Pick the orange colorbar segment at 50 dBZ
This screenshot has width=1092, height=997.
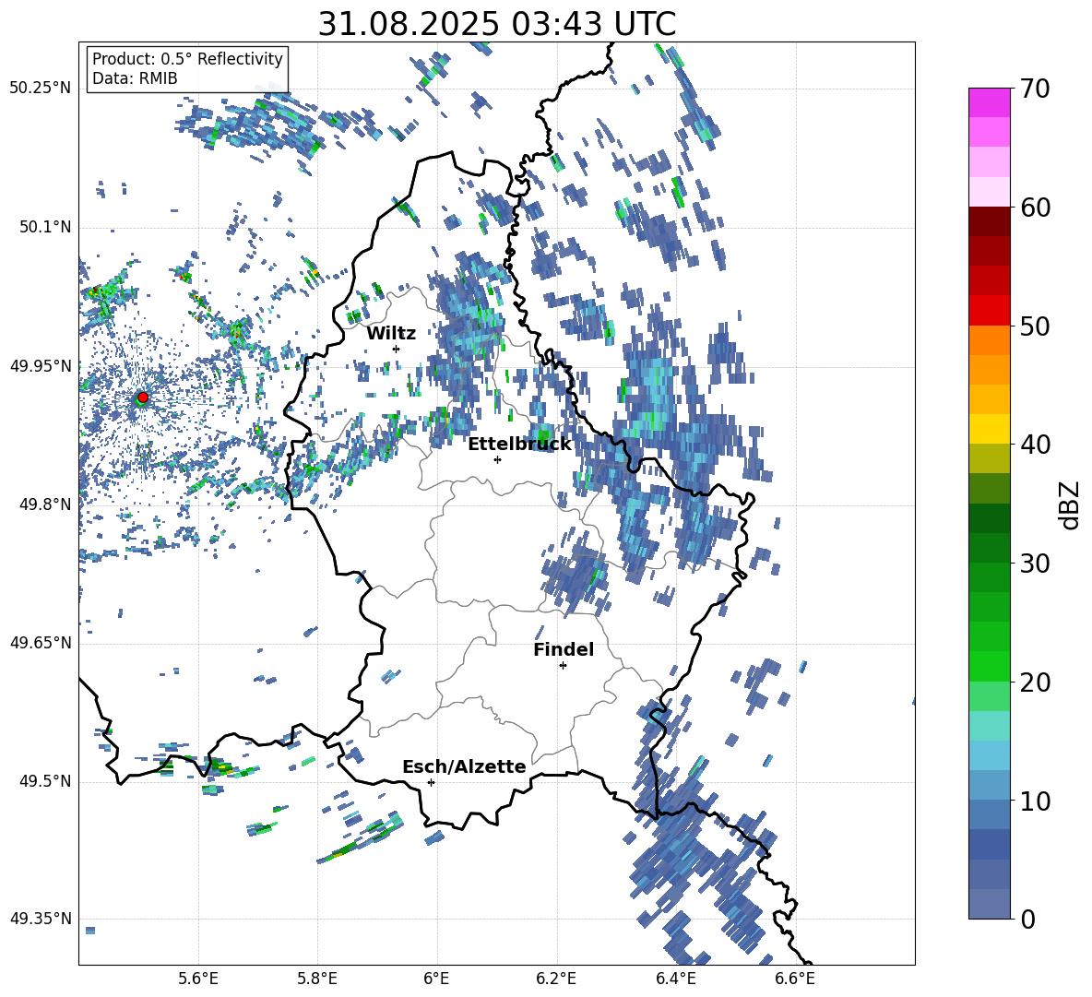[x=989, y=340]
